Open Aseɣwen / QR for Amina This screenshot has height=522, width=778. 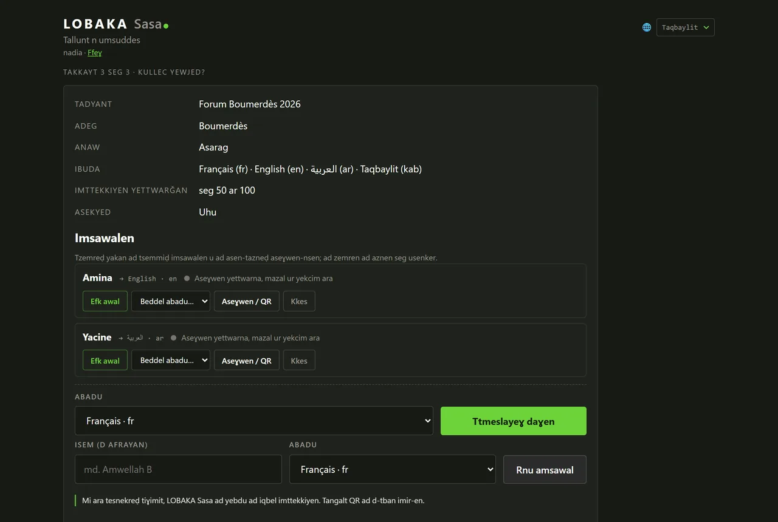pos(247,301)
